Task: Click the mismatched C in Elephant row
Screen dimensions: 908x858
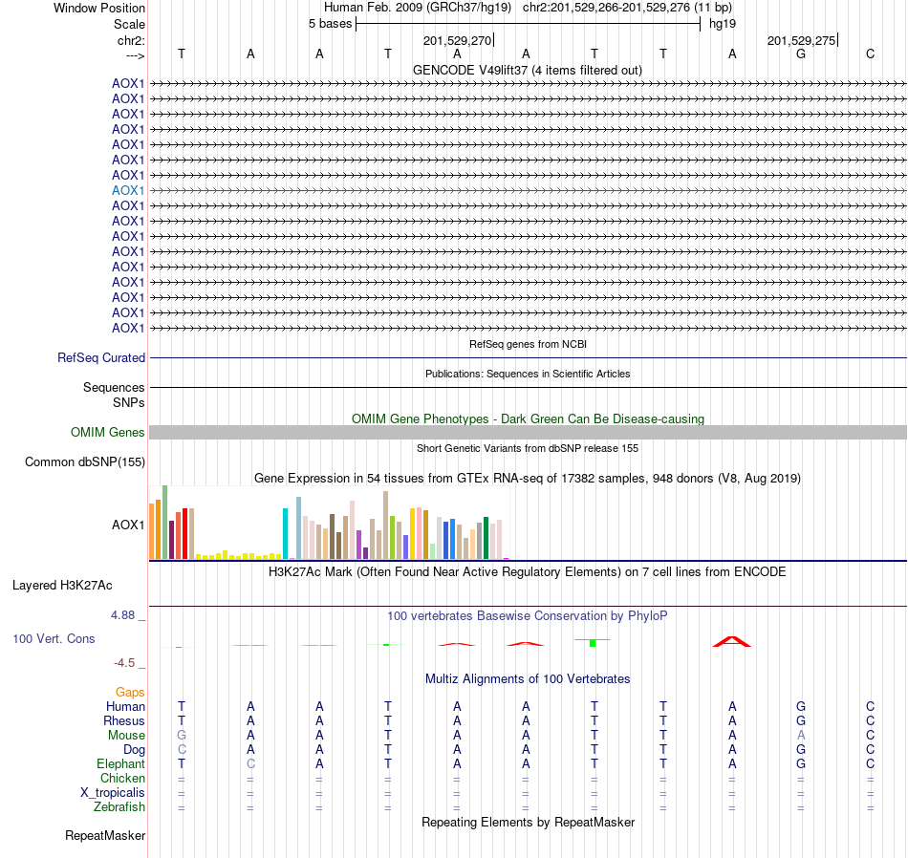Action: coord(250,764)
